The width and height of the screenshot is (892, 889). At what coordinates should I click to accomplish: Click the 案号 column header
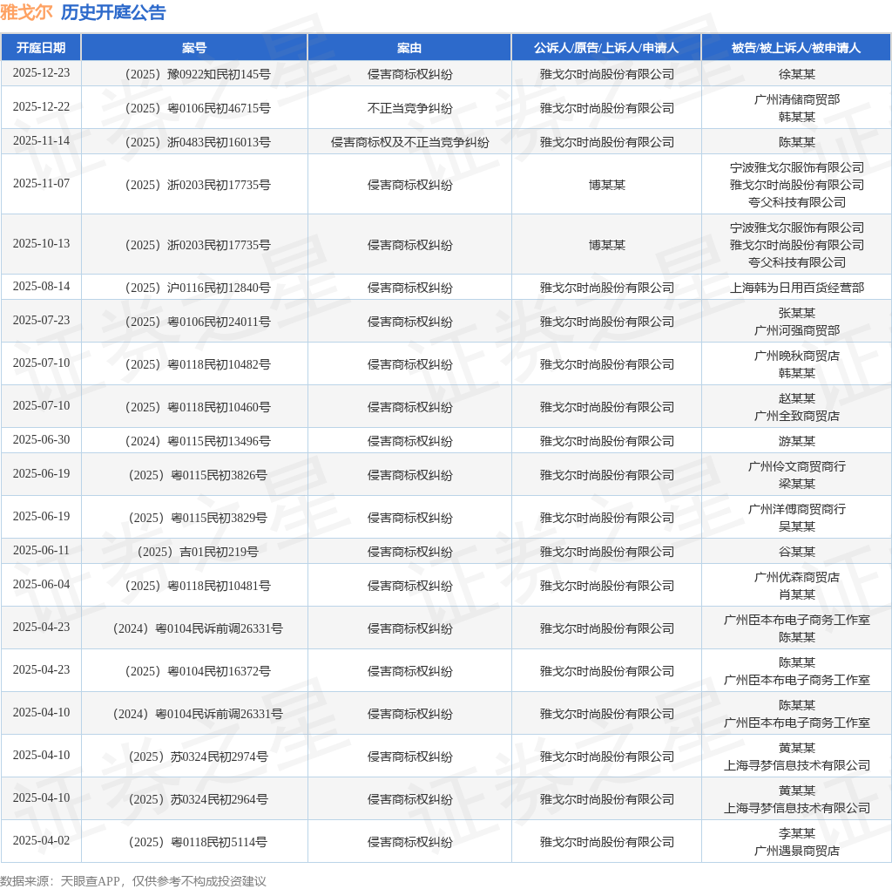pos(194,48)
